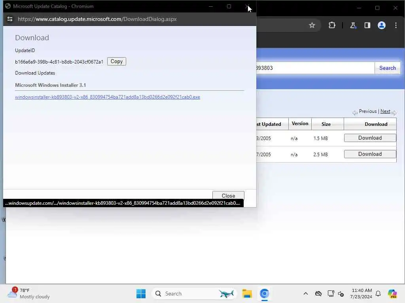
Task: Show hidden system tray icons chevron
Action: click(x=306, y=294)
